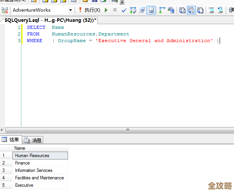Toggle Include Client Statistics icon

coord(171,10)
